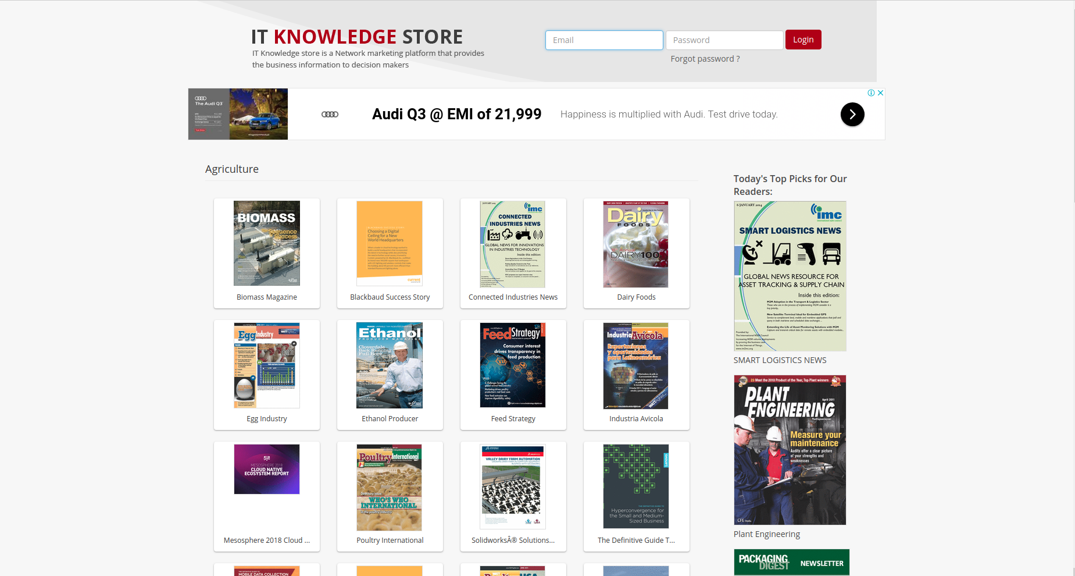
Task: Click the Industria Avicola title link
Action: pyautogui.click(x=636, y=419)
